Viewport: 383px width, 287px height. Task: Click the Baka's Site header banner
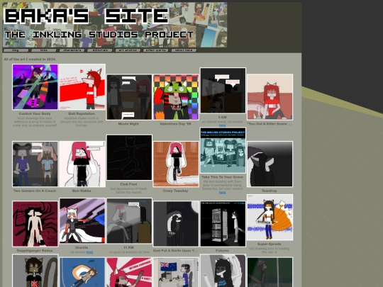click(x=115, y=25)
